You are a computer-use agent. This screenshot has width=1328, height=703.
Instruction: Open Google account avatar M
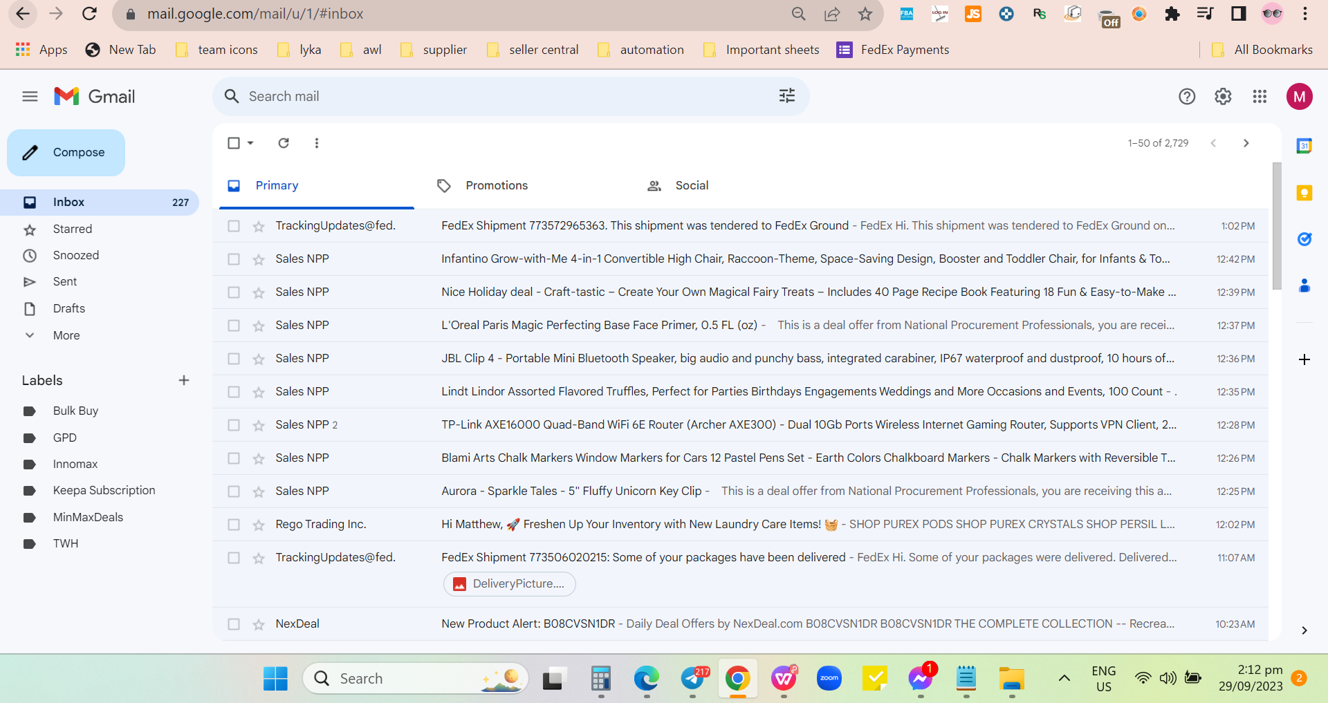point(1300,97)
